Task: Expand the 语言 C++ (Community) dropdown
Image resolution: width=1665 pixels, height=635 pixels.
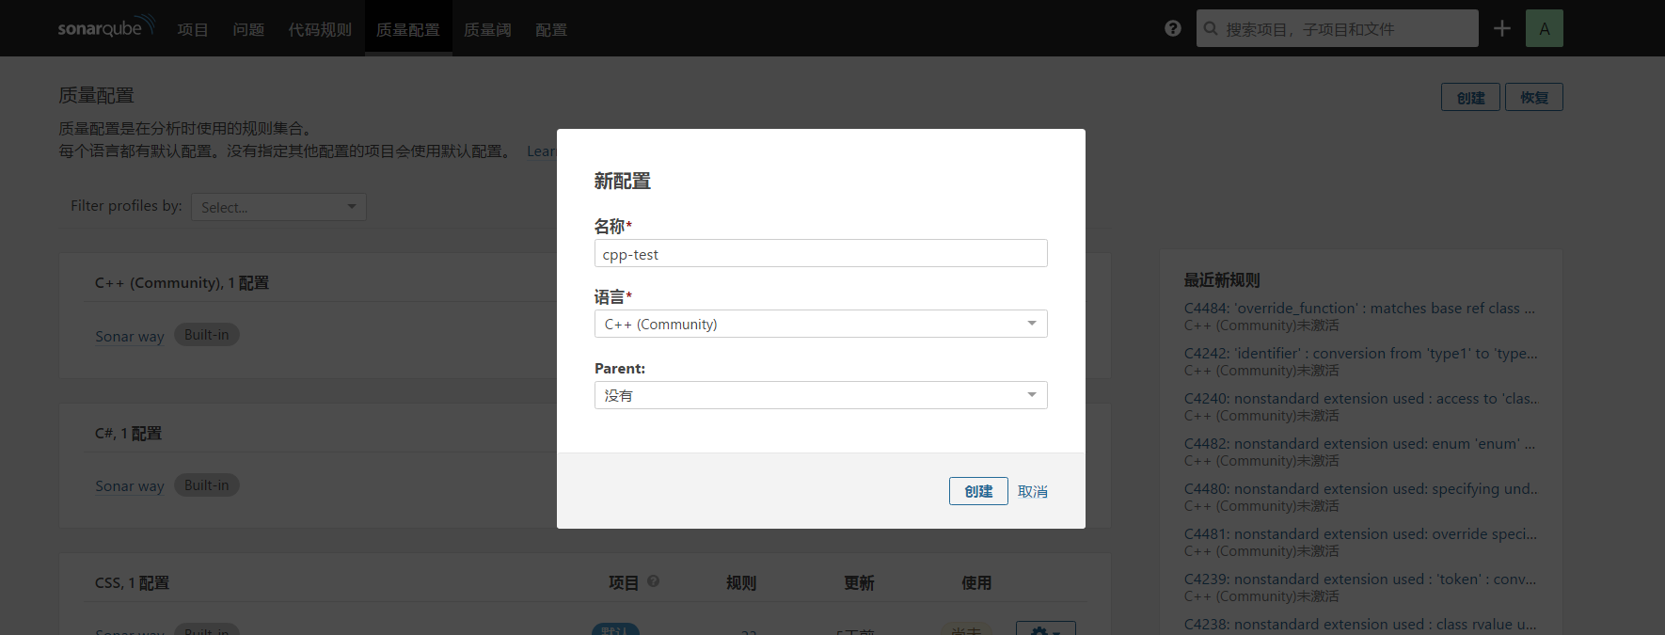Action: coord(821,324)
